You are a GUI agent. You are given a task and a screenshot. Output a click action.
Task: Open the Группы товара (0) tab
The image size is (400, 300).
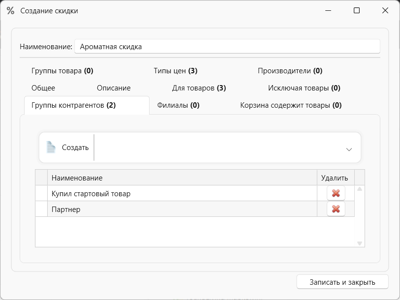[62, 71]
